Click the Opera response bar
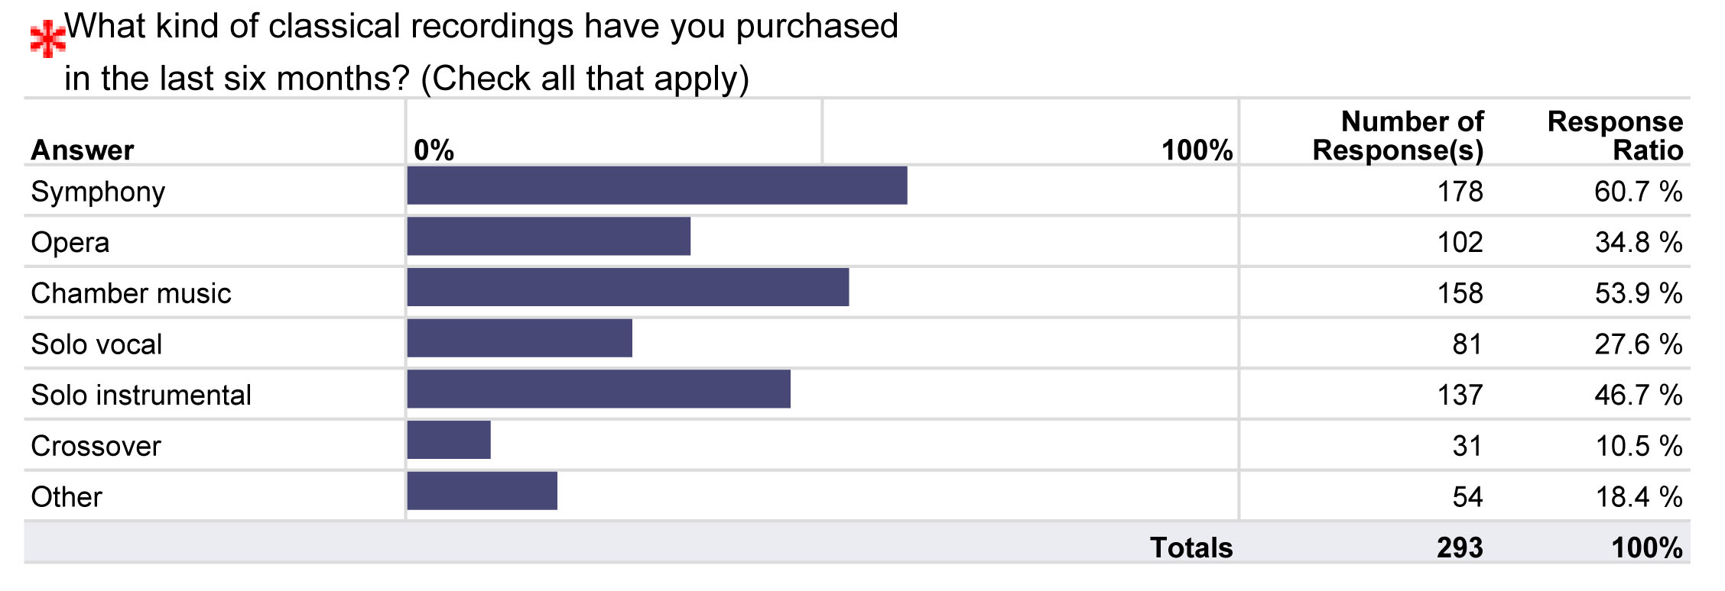This screenshot has height=591, width=1725. point(549,236)
